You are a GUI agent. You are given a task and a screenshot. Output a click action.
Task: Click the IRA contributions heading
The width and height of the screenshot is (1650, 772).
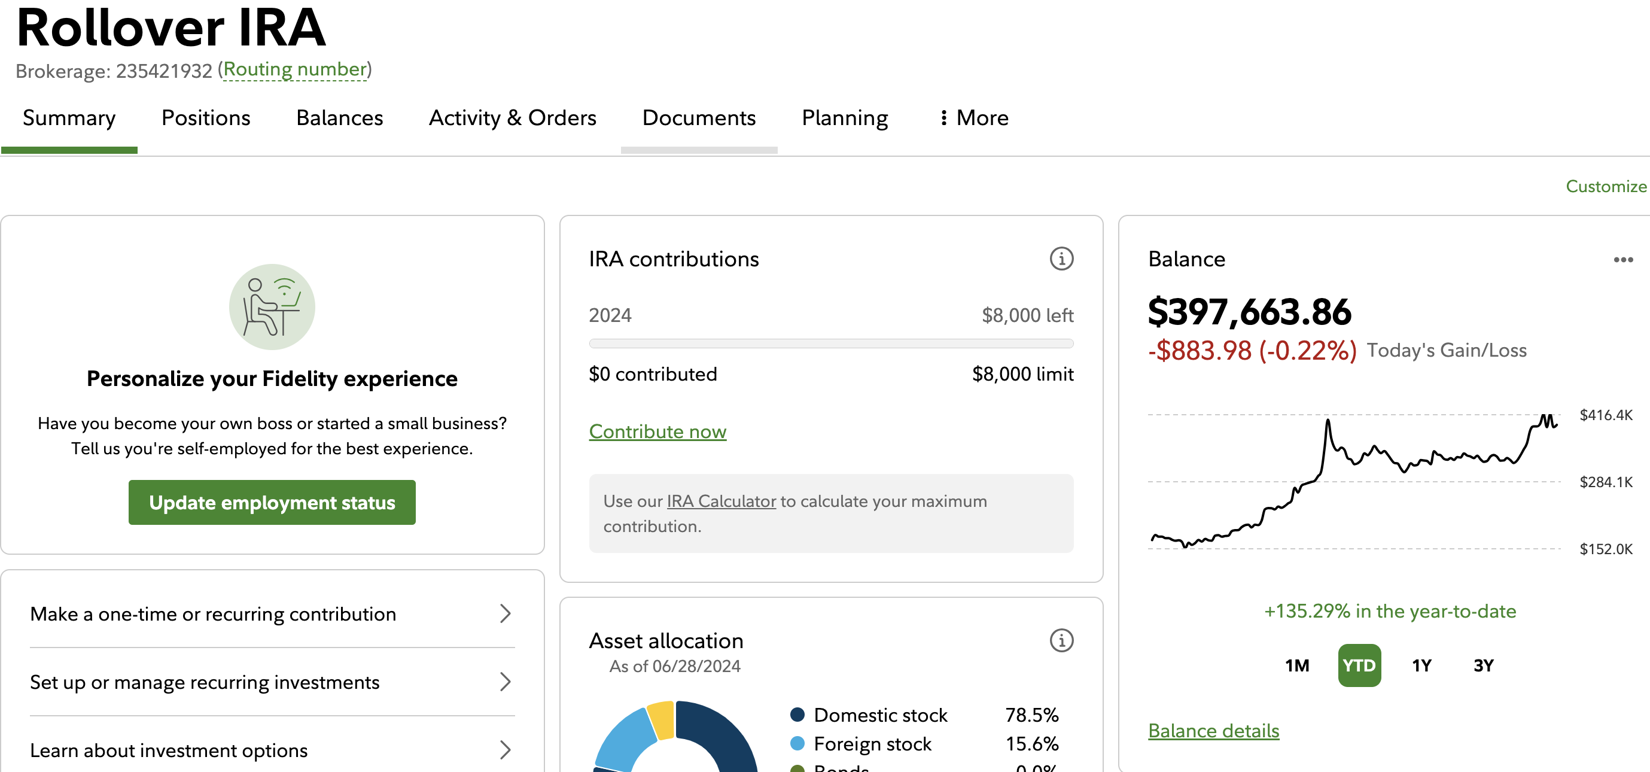(674, 259)
